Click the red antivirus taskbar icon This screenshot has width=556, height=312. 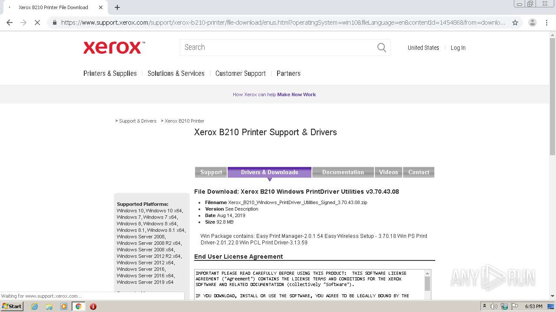93,306
